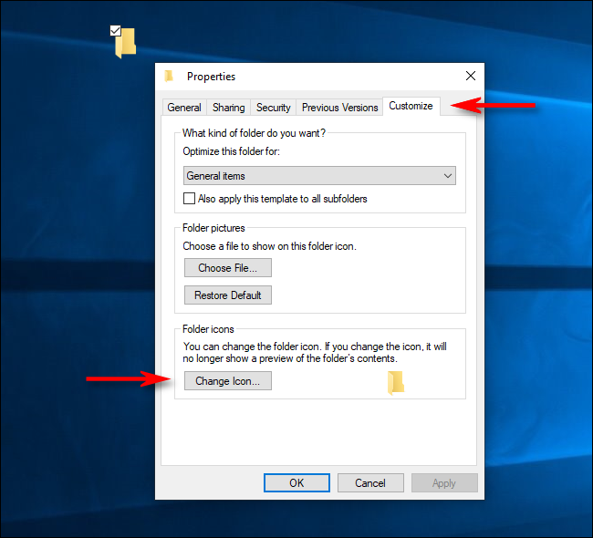593x538 pixels.
Task: Open the Change Icon... dialog
Action: pyautogui.click(x=228, y=381)
